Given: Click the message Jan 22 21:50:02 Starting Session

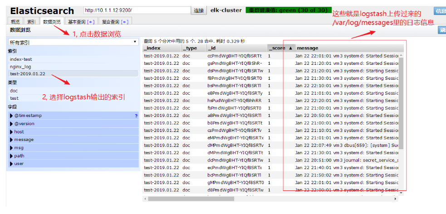Looking at the screenshot, I should pyautogui.click(x=347, y=175).
